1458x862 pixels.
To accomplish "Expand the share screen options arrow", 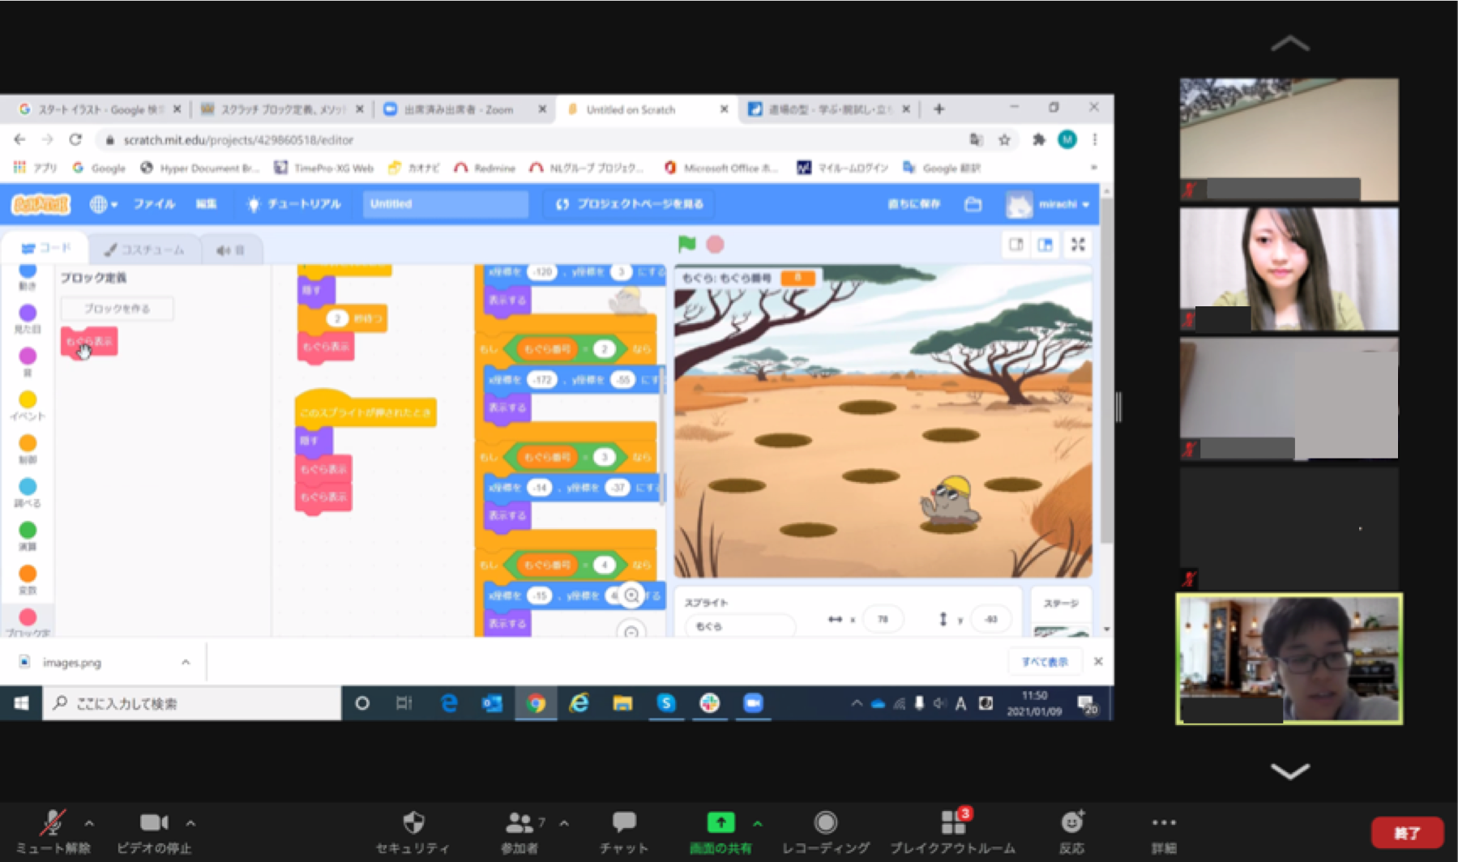I will click(x=758, y=823).
